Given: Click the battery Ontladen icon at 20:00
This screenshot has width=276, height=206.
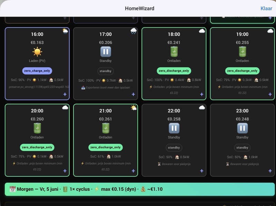Looking at the screenshot, I should coord(37,128).
